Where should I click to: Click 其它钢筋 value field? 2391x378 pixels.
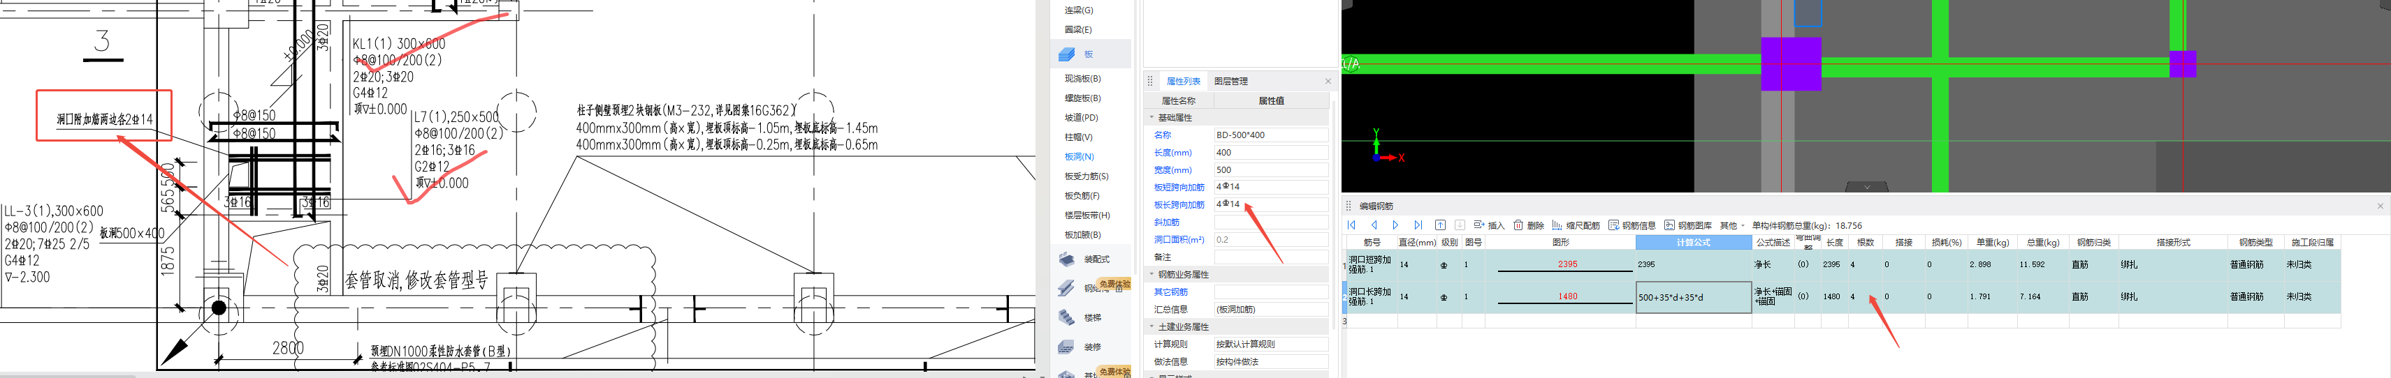coord(1271,292)
